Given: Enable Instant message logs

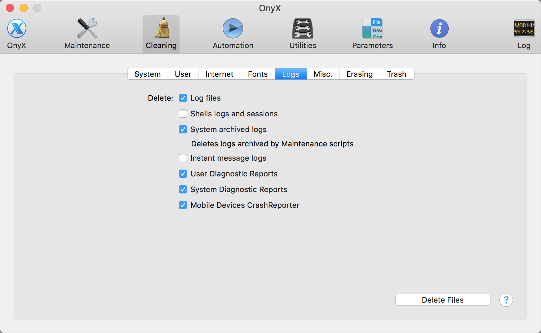Looking at the screenshot, I should point(183,158).
